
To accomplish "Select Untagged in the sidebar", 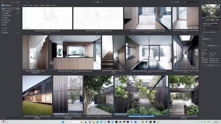I will [10, 13].
